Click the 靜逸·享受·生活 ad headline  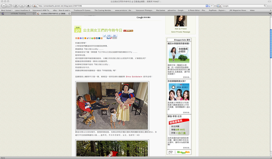click(x=175, y=116)
